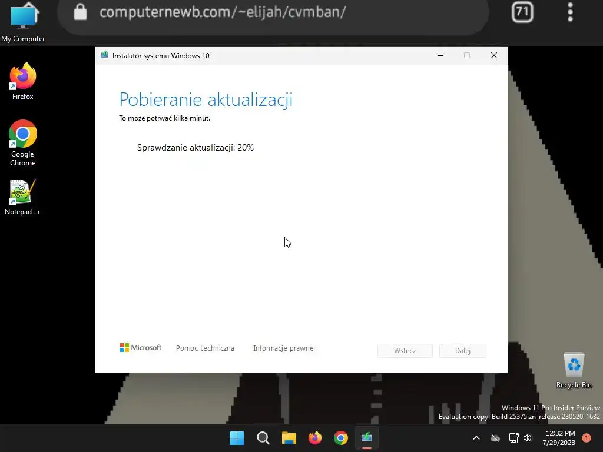Viewport: 603px width, 452px height.
Task: Click the Pomoc techniczna link
Action: click(205, 348)
